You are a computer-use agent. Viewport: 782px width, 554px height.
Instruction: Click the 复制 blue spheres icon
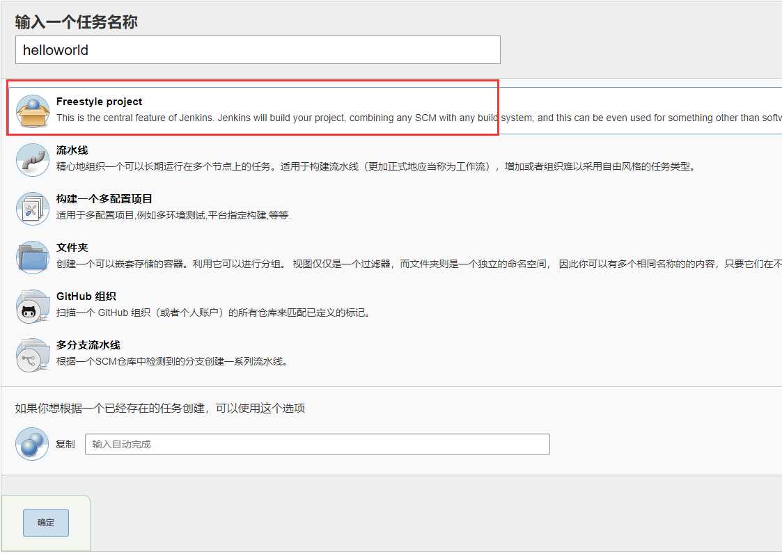coord(32,444)
